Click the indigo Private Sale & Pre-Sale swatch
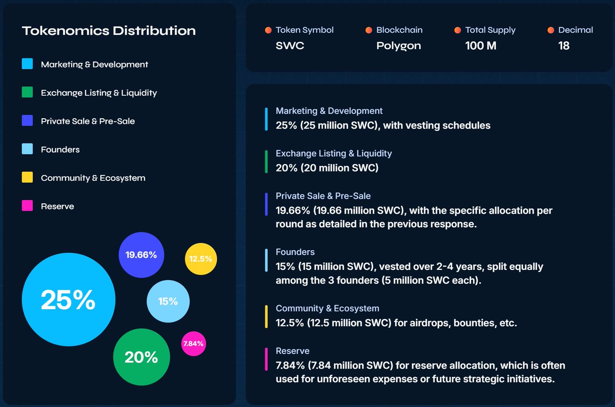615x407 pixels. coord(27,121)
